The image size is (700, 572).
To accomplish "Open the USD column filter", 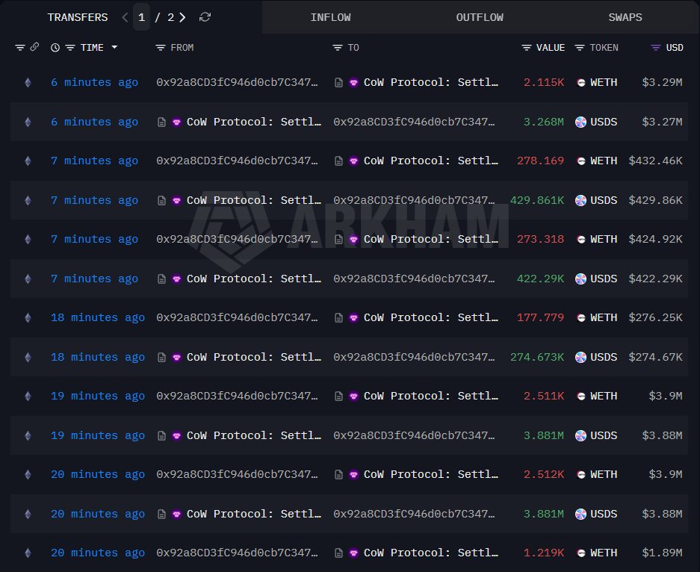I will point(656,47).
